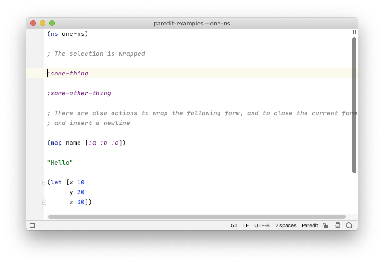
Task: Click the read-only lock icon
Action: pos(325,225)
